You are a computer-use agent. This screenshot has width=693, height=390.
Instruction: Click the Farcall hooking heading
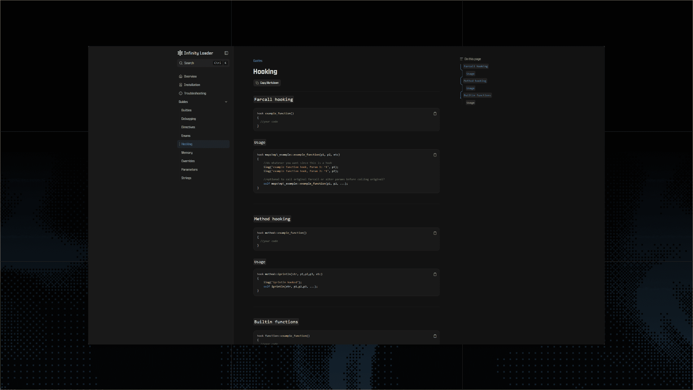(274, 100)
